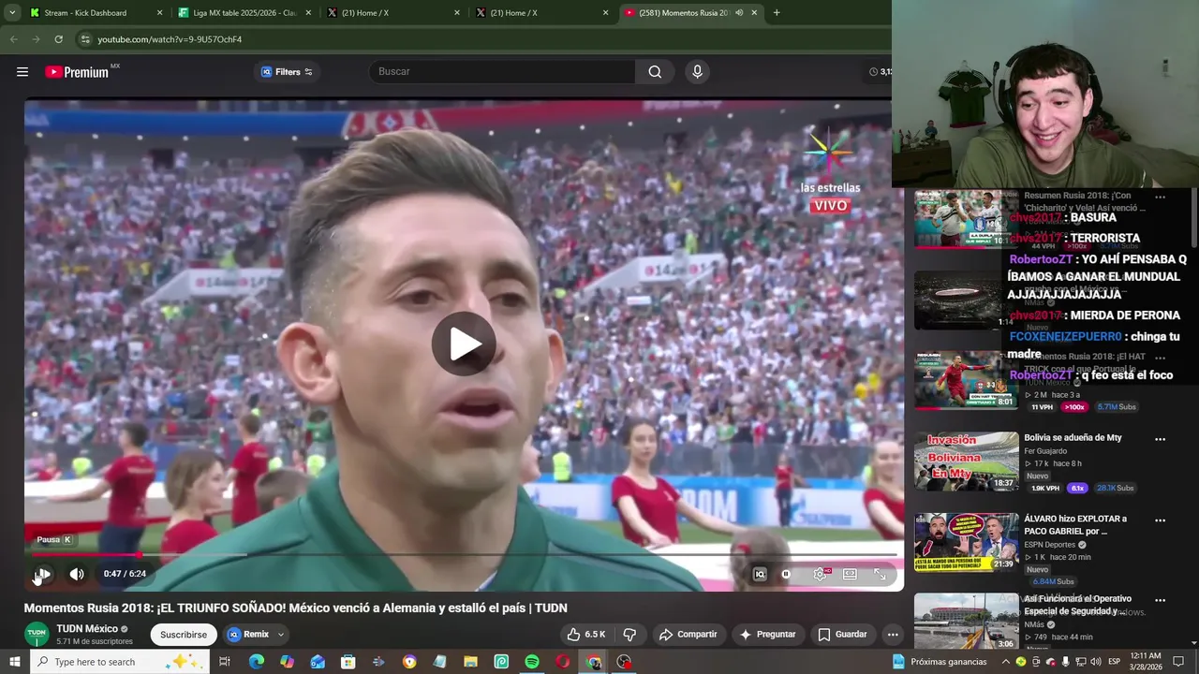Dislike the video

(629, 635)
